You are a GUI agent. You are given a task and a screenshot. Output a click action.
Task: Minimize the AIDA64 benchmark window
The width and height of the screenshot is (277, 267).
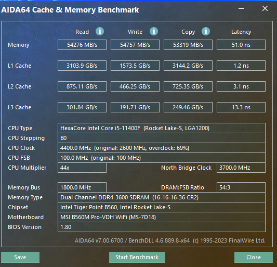pyautogui.click(x=241, y=8)
